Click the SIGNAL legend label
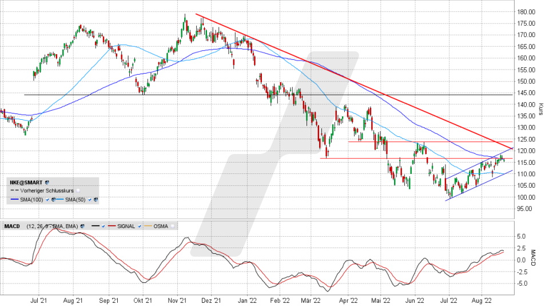Screen dimensions: 549x308 [126, 226]
